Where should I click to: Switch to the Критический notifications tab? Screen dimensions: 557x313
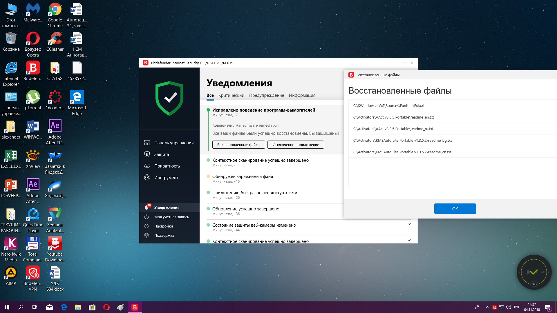(231, 95)
